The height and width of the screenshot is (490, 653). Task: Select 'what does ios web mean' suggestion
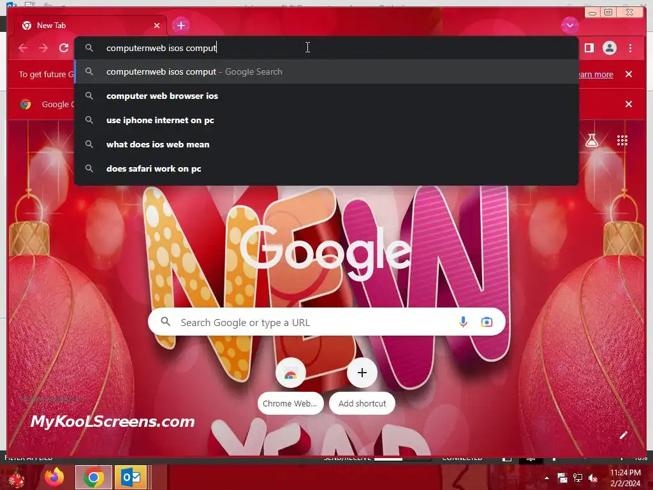click(x=326, y=144)
